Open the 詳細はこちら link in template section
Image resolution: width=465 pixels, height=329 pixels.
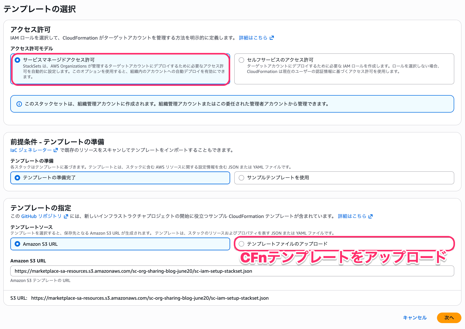coord(351,216)
